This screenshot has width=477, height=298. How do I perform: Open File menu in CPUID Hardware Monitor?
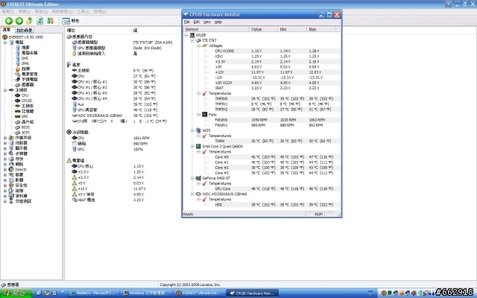[x=187, y=22]
